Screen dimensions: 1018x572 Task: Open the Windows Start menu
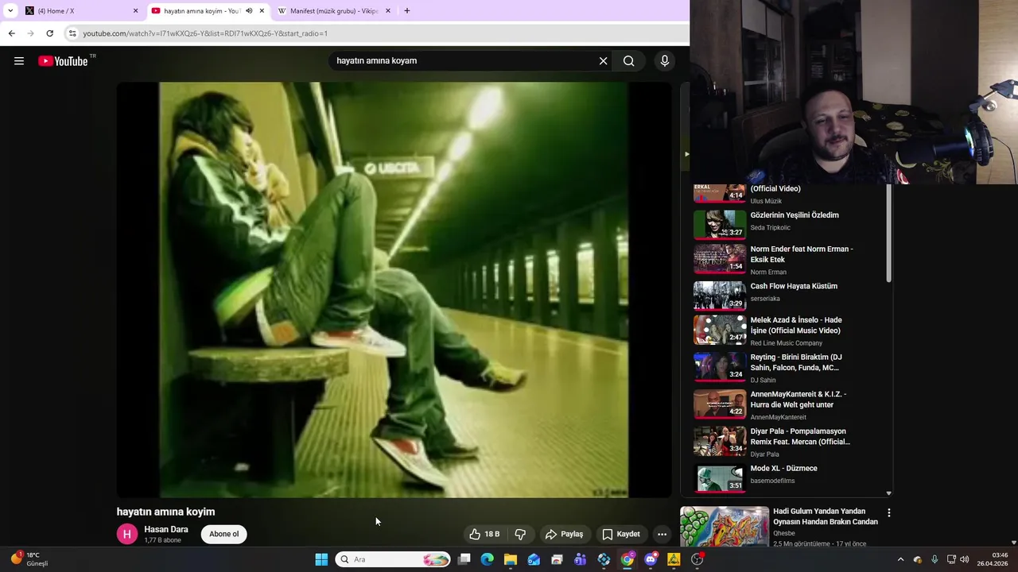tap(321, 559)
